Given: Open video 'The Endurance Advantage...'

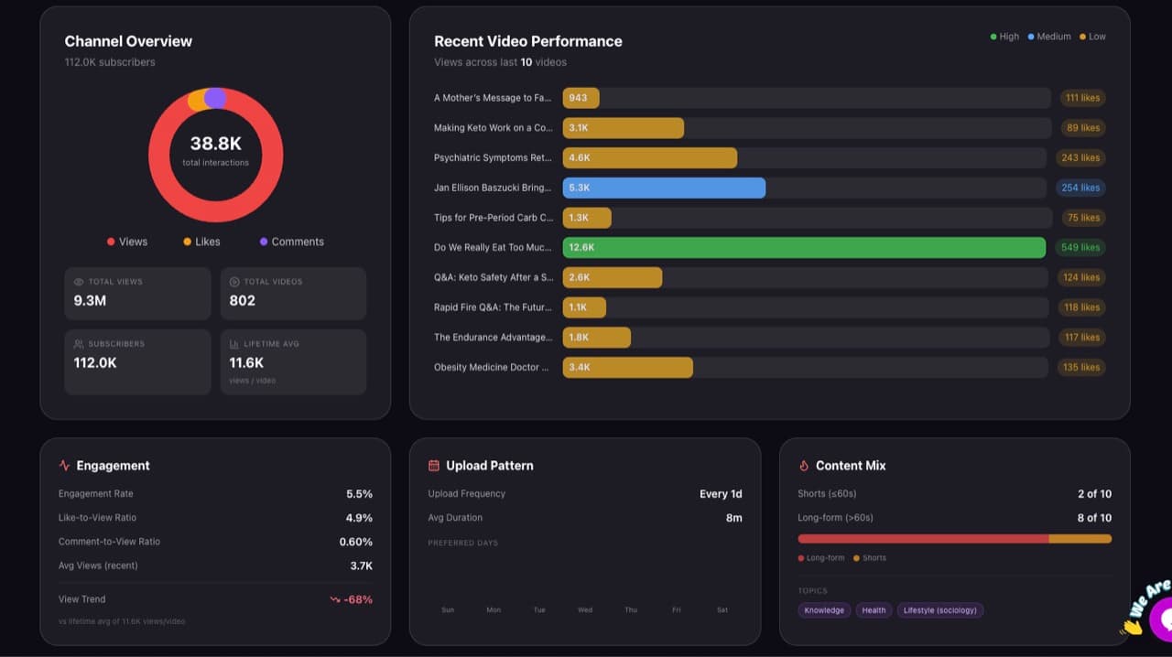Looking at the screenshot, I should click(493, 337).
